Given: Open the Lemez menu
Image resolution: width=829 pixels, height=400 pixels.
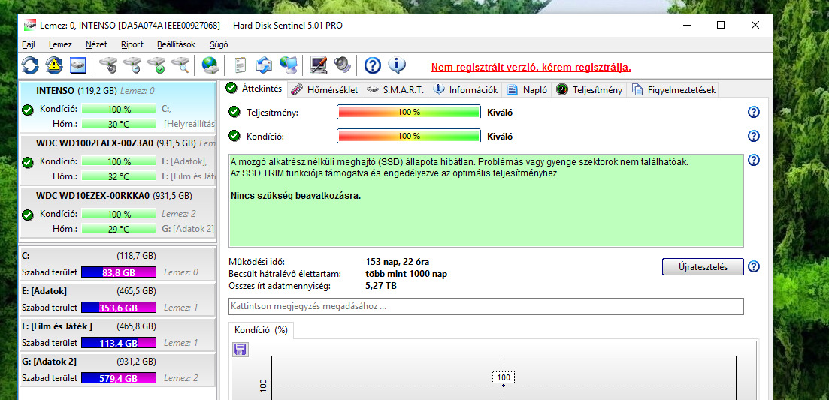Looking at the screenshot, I should click(x=60, y=44).
